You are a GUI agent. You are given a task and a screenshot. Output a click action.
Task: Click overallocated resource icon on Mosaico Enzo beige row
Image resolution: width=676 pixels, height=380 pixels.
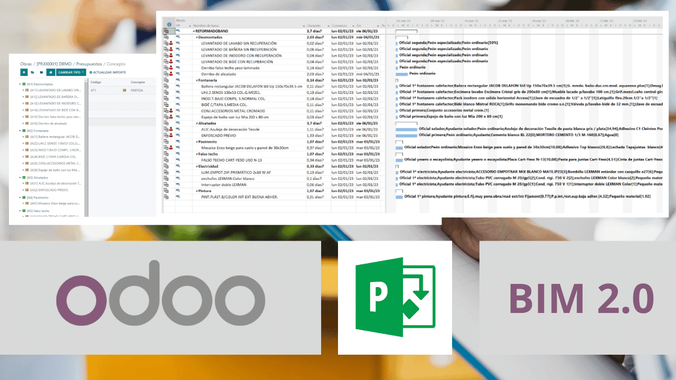(171, 148)
